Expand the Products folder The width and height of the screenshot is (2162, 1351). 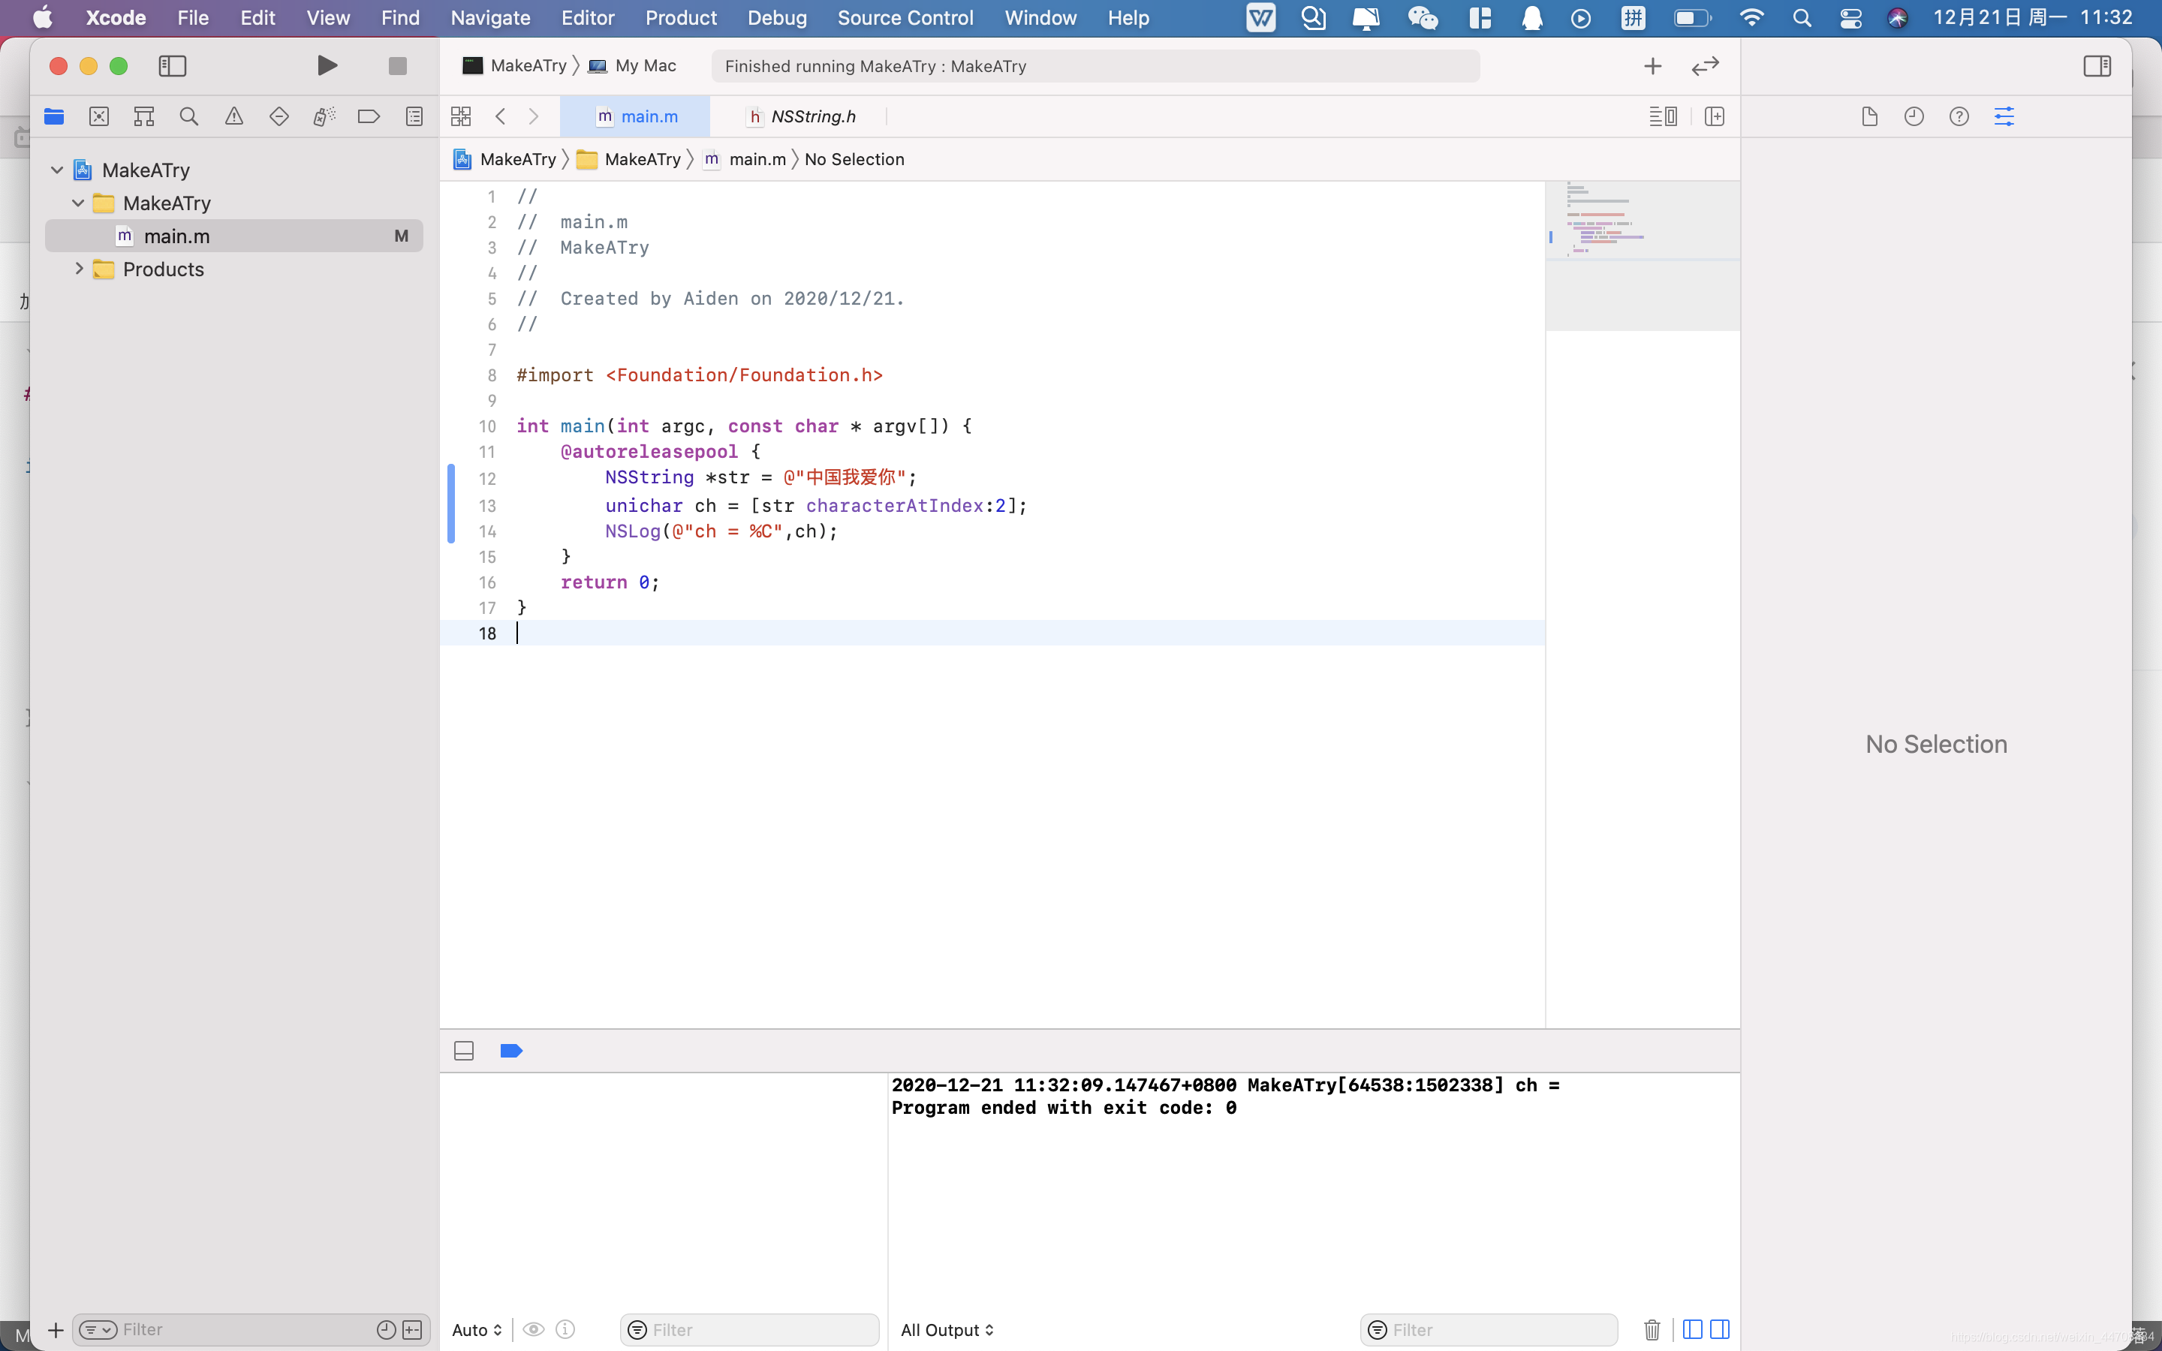coord(79,269)
